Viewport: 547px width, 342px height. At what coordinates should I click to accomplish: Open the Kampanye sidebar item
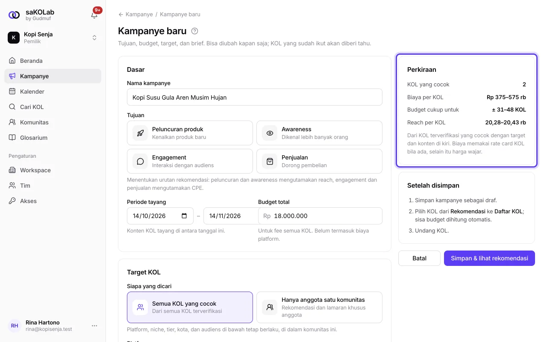tap(53, 76)
